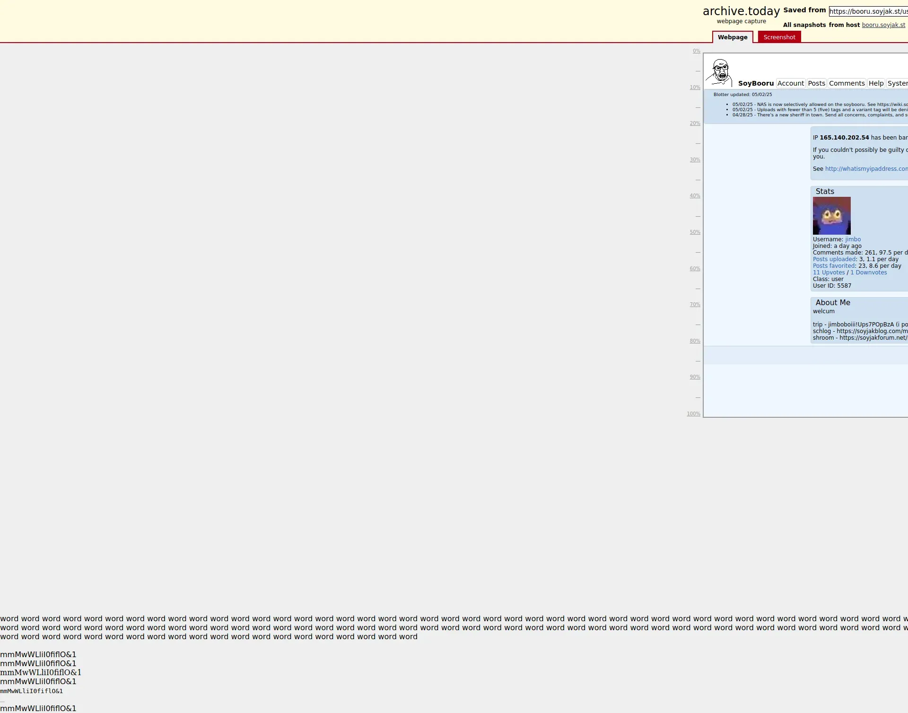
Task: Open the Posts favorited link
Action: (834, 266)
